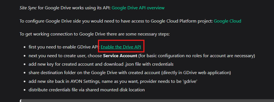The width and height of the screenshot is (274, 102).
Task: Click the line 'add new site back in AYON Settings'
Action: (x=113, y=81)
